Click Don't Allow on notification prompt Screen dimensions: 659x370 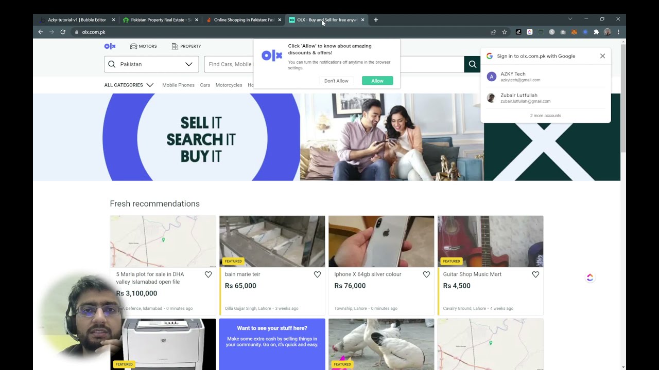click(x=336, y=81)
